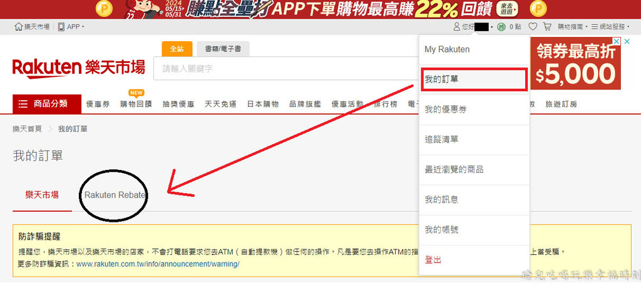
Task: Open the 商品分類 category menu
Action: [46, 104]
